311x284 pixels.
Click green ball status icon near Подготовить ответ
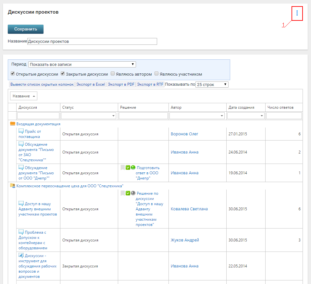pyautogui.click(x=133, y=167)
